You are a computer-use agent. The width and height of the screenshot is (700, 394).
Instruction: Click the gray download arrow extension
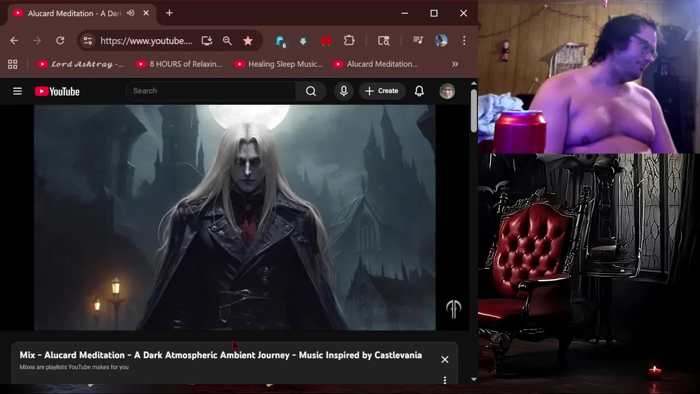pos(303,40)
